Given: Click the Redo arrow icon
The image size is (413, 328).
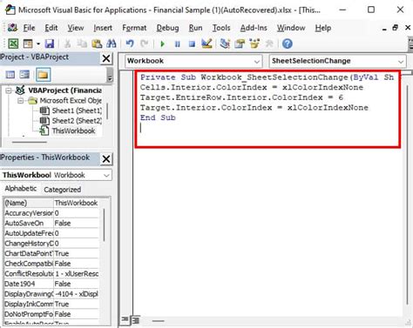Looking at the screenshot, I should tap(144, 44).
